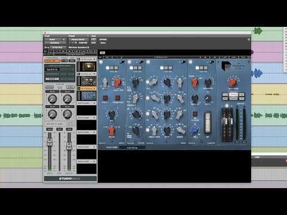Click the Add Name track name field
The height and width of the screenshot is (215, 287).
tap(132, 148)
